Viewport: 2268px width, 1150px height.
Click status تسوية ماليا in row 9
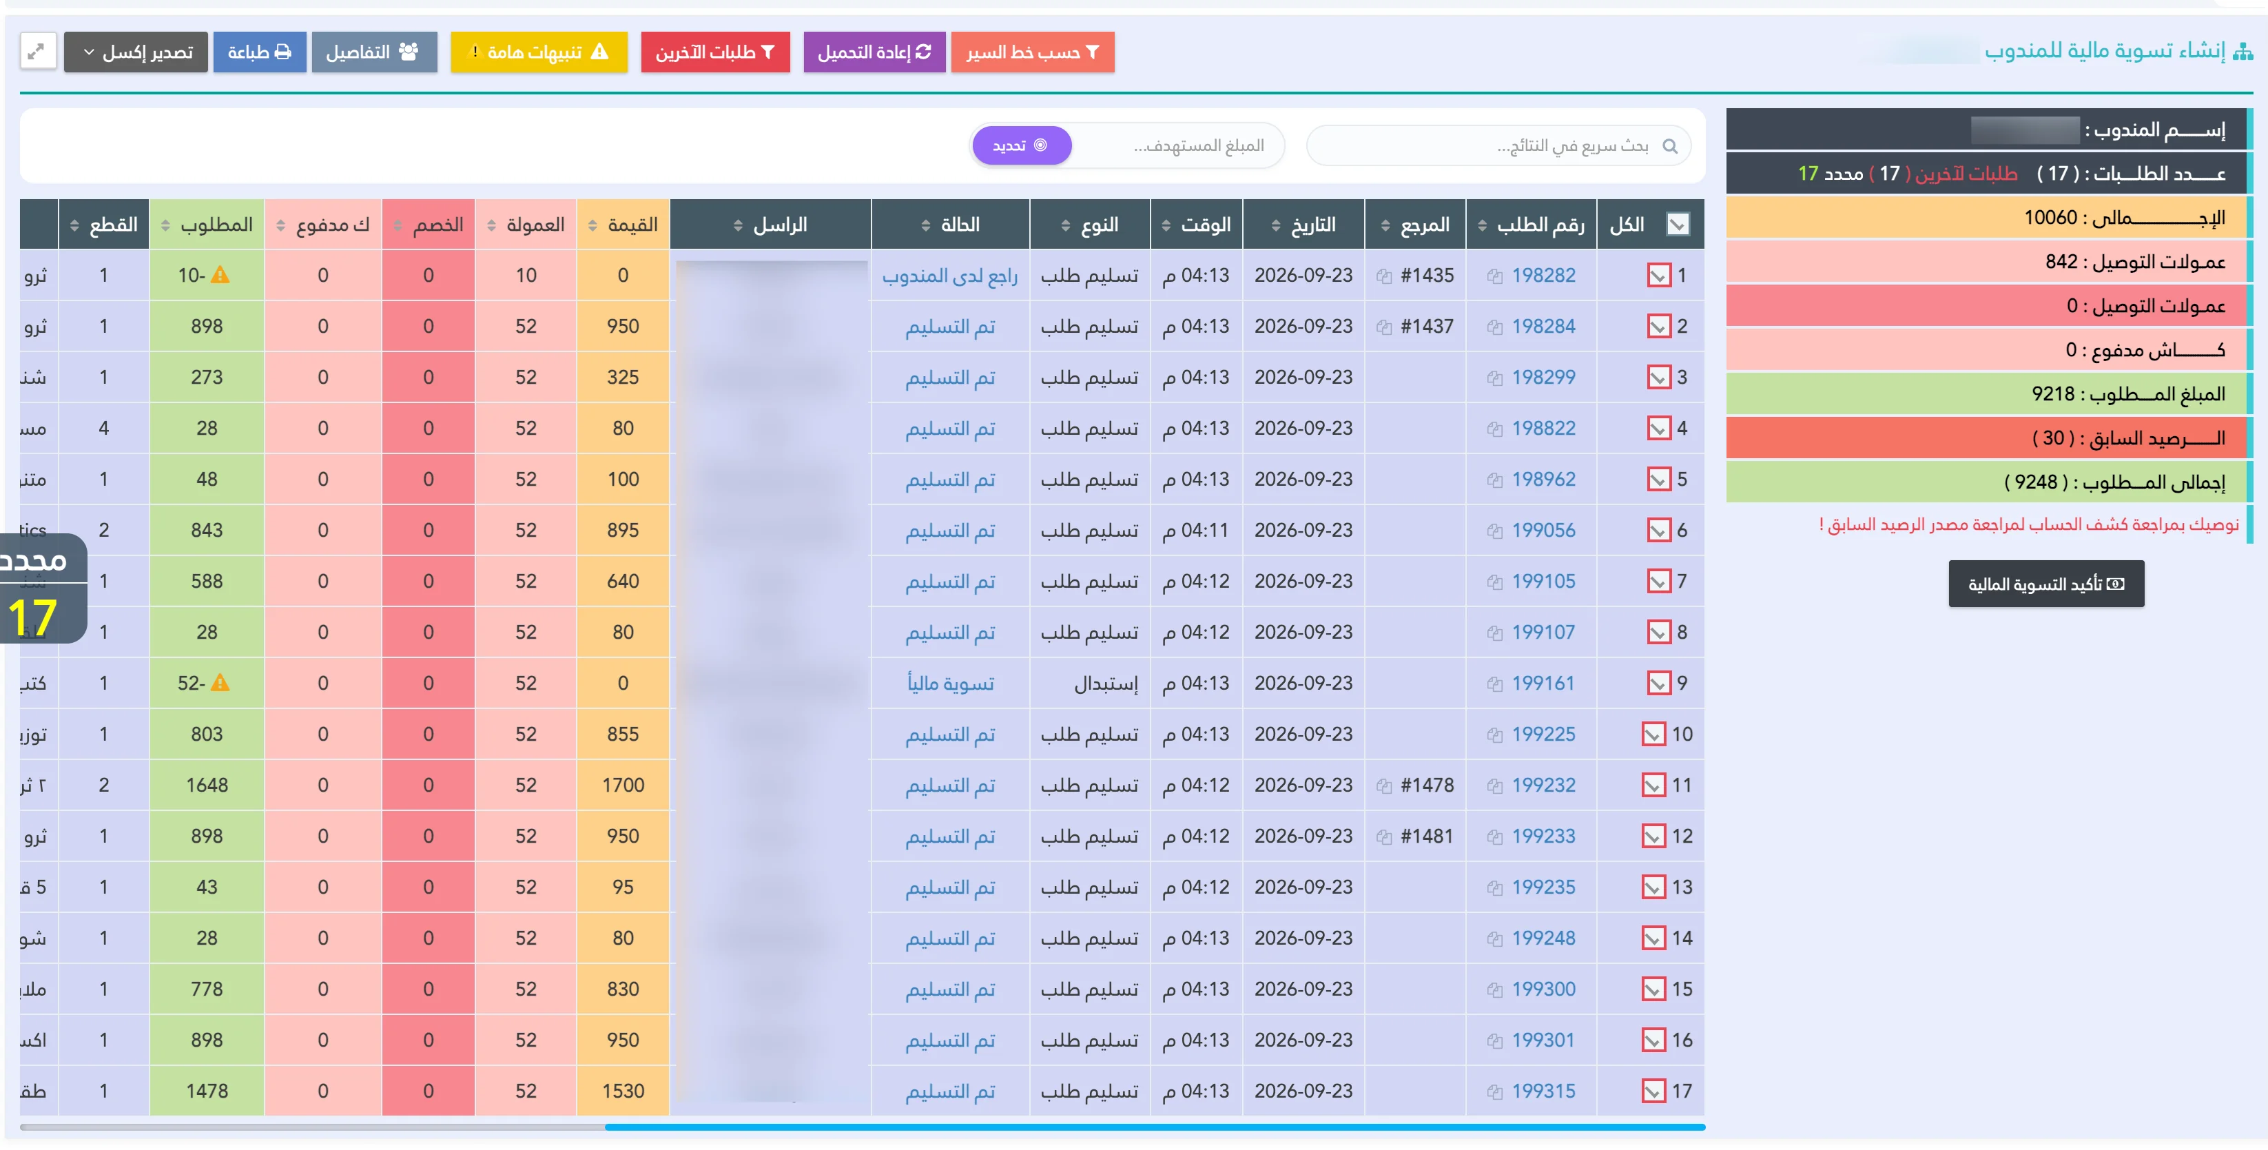point(951,684)
